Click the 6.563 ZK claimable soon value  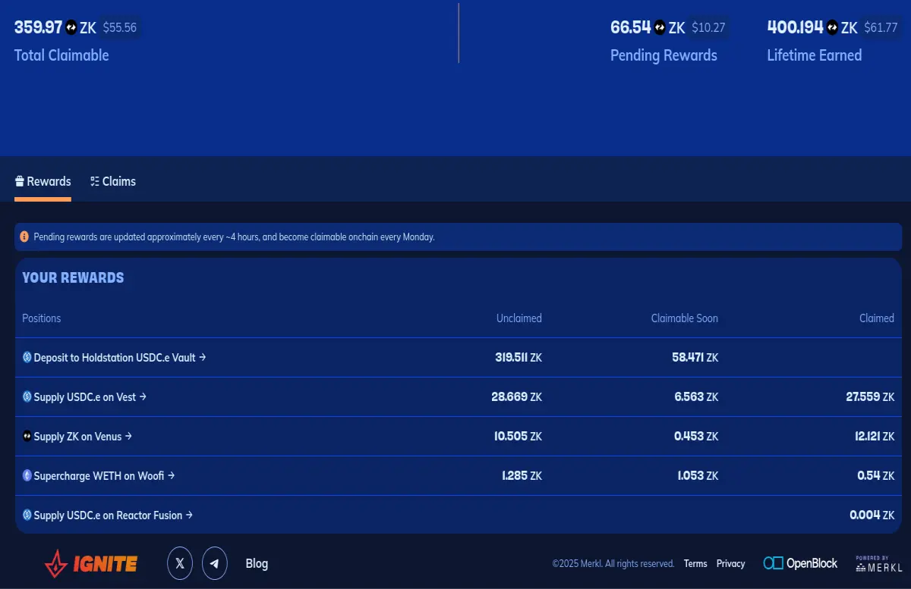pos(696,397)
